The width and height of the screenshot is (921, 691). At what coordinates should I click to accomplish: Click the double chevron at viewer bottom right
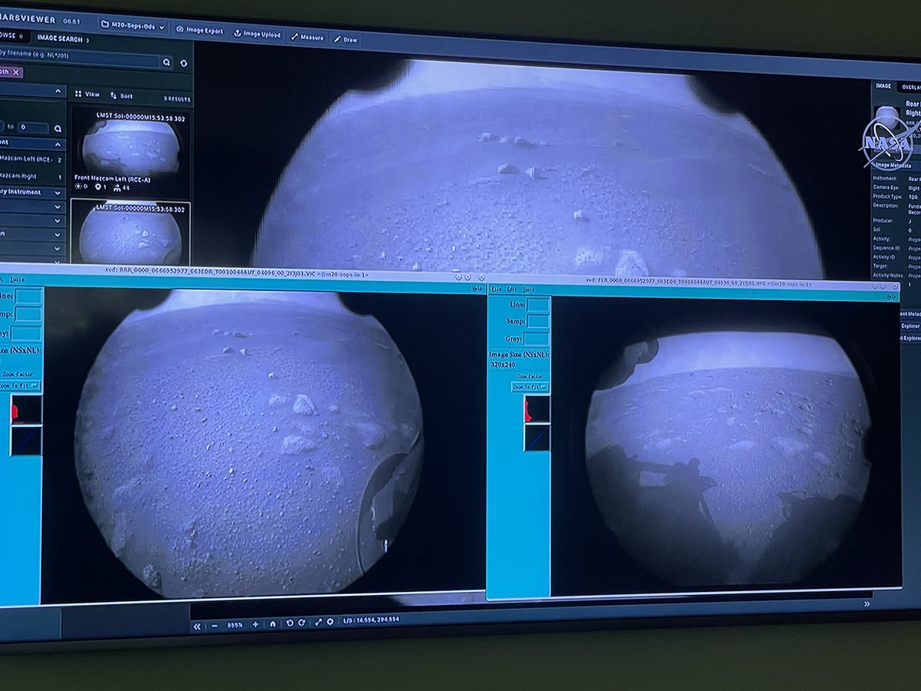point(867,604)
